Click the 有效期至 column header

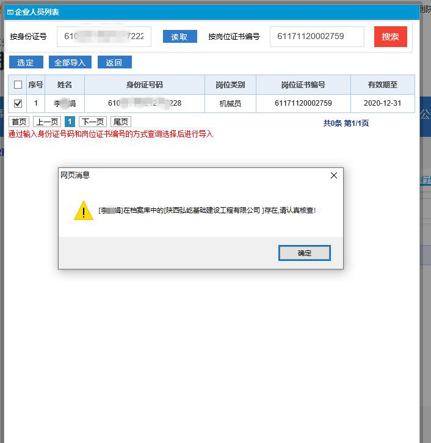[x=382, y=85]
